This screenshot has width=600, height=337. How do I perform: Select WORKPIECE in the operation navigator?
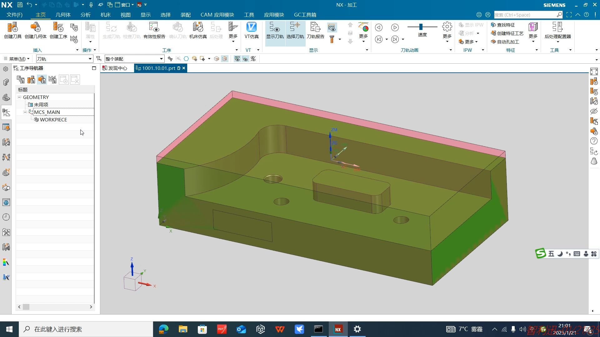(x=53, y=120)
